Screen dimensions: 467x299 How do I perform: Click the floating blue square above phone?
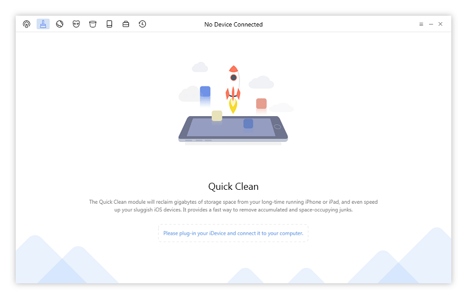pyautogui.click(x=205, y=92)
